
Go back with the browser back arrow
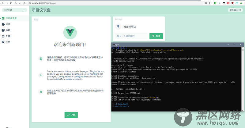[x=2, y=3]
